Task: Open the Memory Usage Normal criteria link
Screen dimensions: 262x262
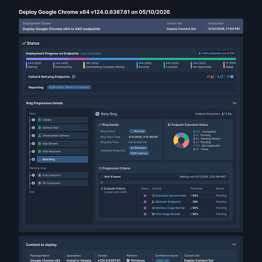Action: pos(170,208)
